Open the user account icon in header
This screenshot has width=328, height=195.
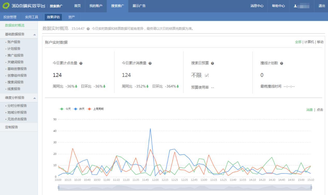pyautogui.click(x=295, y=6)
